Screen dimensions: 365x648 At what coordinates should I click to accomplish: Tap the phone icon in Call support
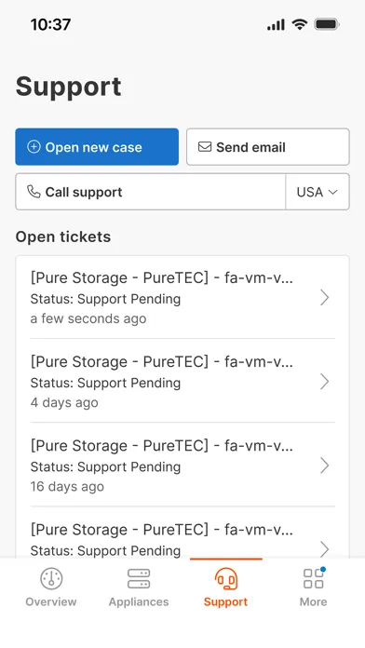pos(34,192)
